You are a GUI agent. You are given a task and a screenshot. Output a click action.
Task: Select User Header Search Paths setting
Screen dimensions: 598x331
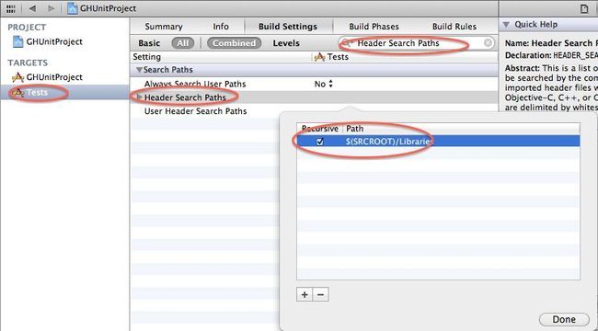pyautogui.click(x=195, y=111)
